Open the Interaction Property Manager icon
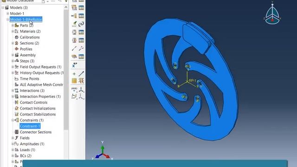The width and height of the screenshot is (297, 167). 81,7
